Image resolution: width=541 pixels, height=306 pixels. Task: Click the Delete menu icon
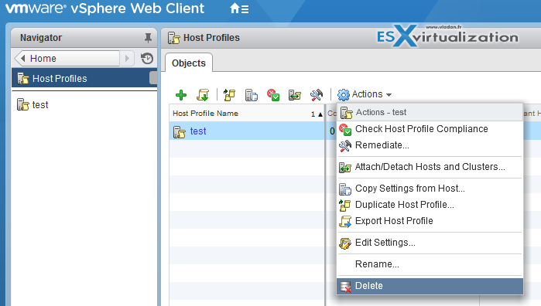tap(345, 287)
